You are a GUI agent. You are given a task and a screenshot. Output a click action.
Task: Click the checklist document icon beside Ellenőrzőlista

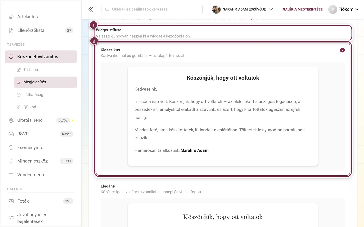point(11,30)
